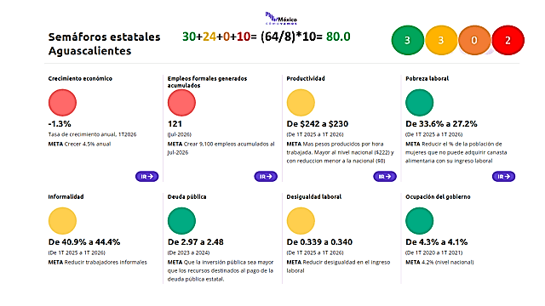The image size is (545, 306).
Task: Open the IR arrow button under Crecimiento económico
Action: (146, 176)
